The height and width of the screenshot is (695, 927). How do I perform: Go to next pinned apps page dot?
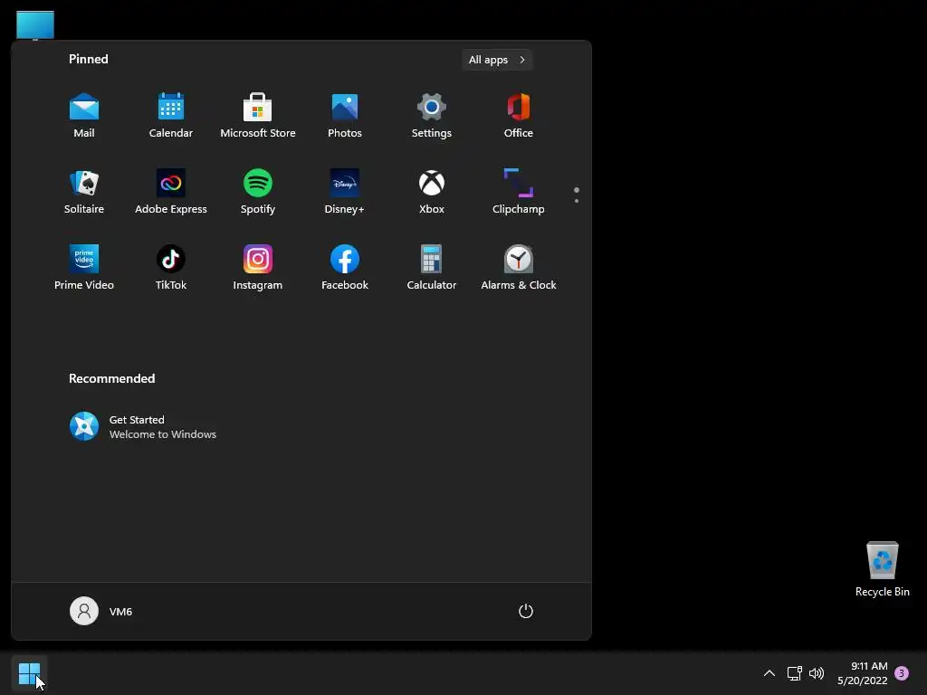577,201
